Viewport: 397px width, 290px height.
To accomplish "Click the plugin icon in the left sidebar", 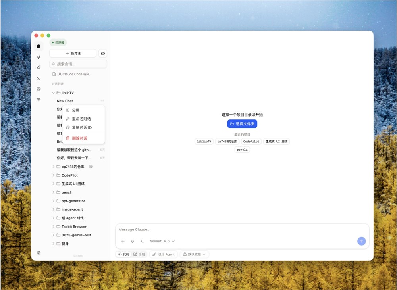I will coord(39,67).
